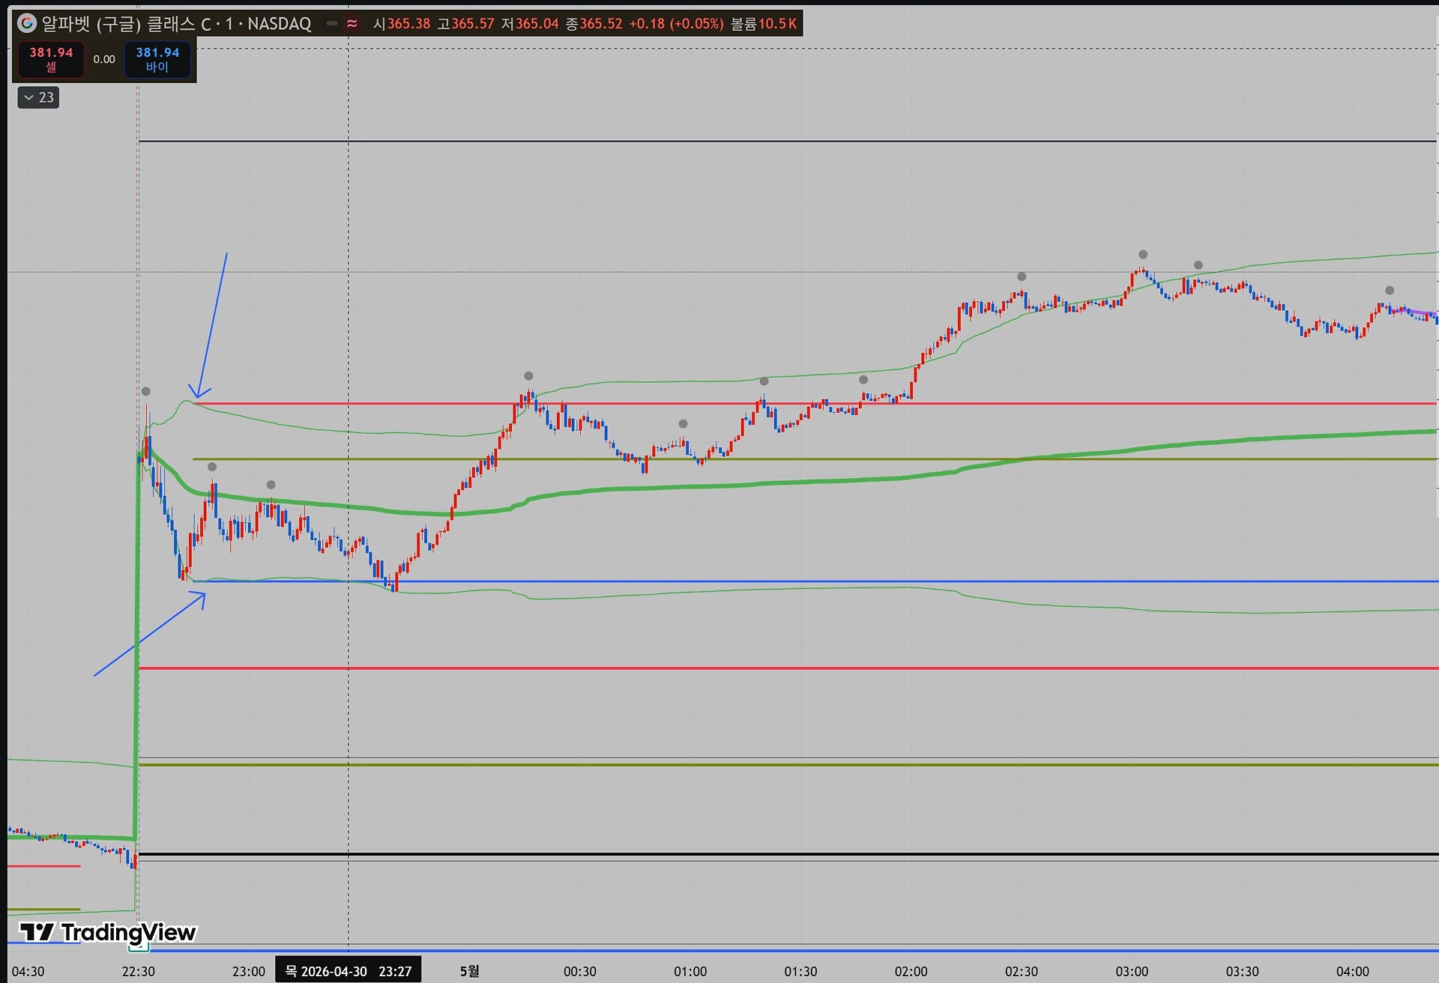Click the 01:30 time axis label
The width and height of the screenshot is (1439, 983).
pyautogui.click(x=800, y=972)
